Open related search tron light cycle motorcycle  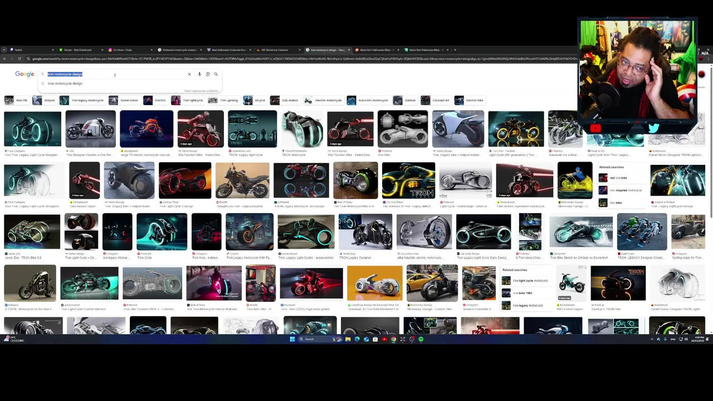pyautogui.click(x=525, y=281)
